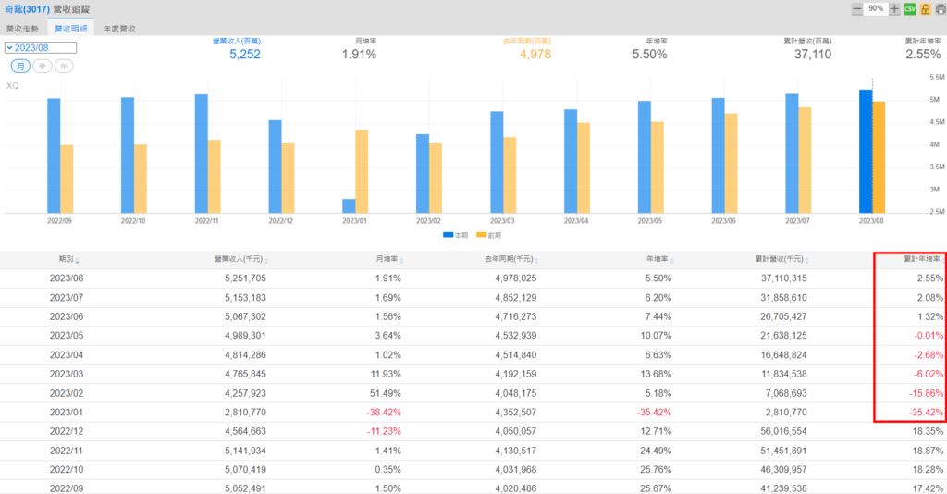
Task: Select the 2023/03 table row period cell
Action: point(67,374)
